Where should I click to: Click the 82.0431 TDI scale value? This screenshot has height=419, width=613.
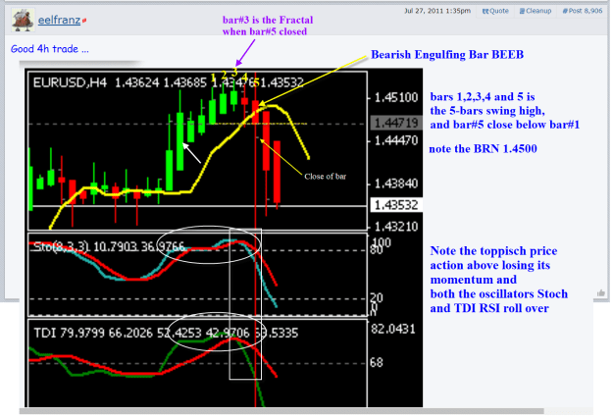tap(393, 329)
